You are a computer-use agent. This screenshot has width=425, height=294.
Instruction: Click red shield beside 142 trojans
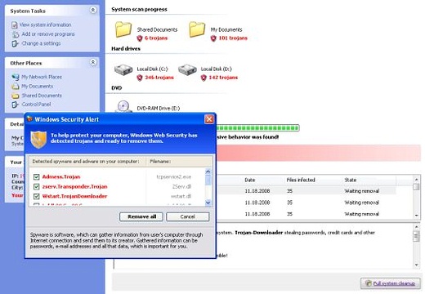(204, 78)
